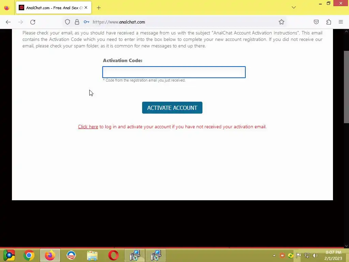Click the green plus system tray icon
349x262 pixels.
[x=290, y=255]
